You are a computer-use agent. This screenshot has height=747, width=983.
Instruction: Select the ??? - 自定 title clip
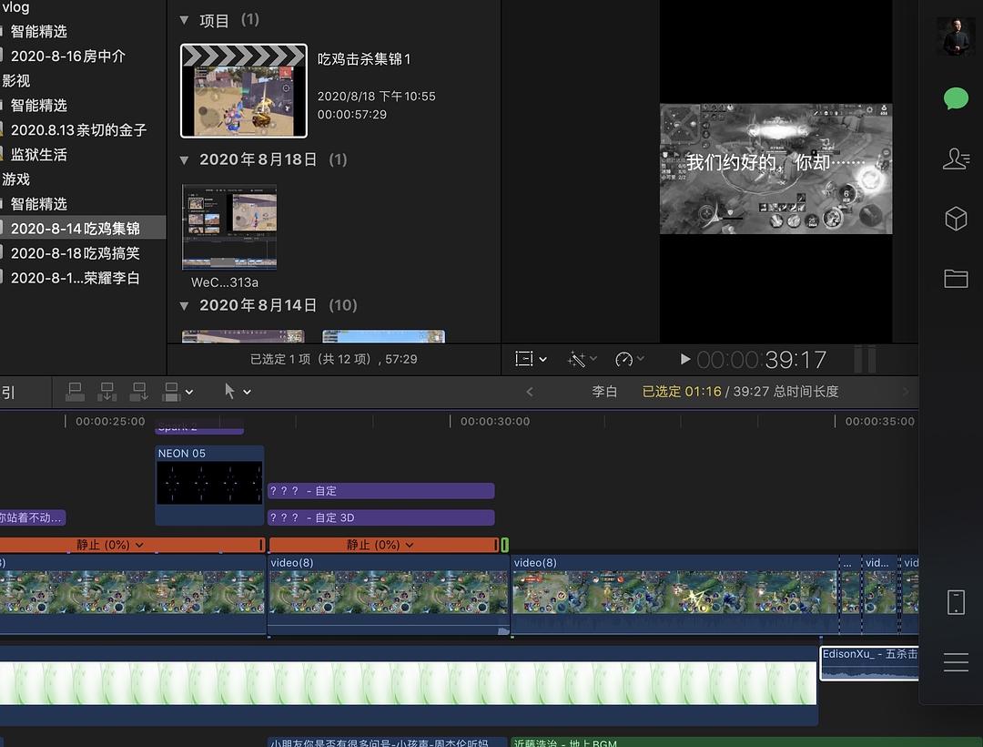point(380,490)
